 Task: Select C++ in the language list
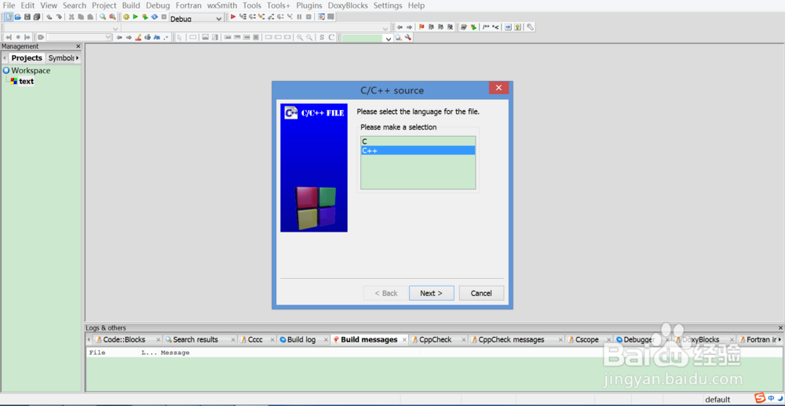(418, 150)
